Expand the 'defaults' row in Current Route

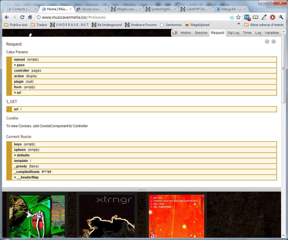[22, 155]
